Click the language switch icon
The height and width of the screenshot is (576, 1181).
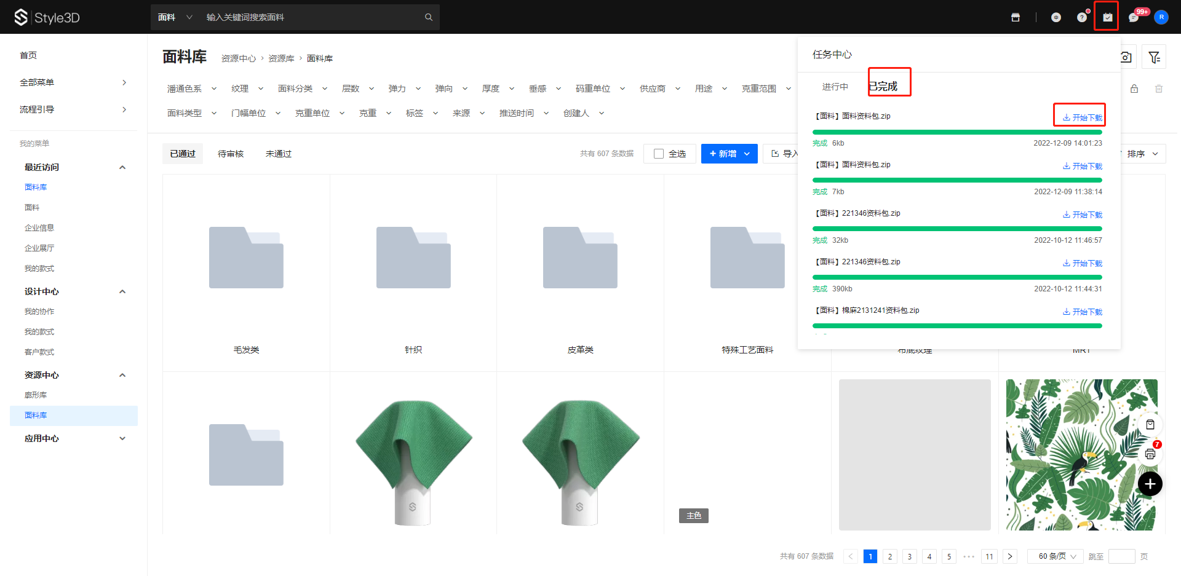[1056, 17]
